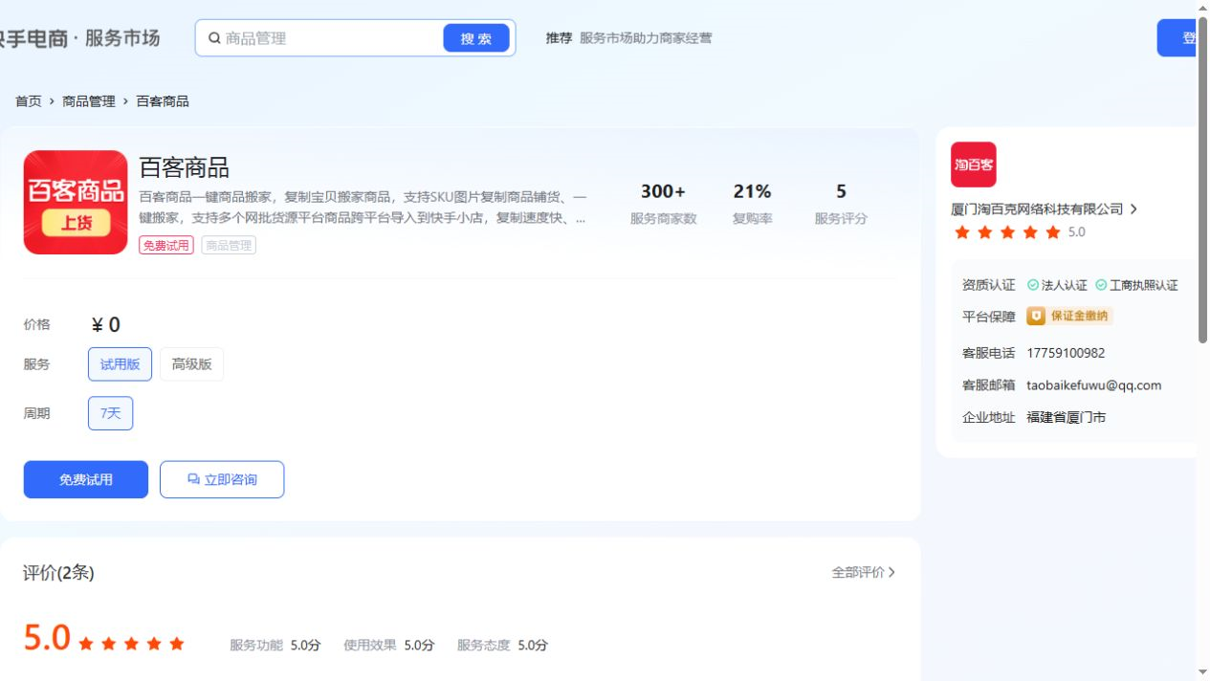Viewport: 1210px width, 681px height.
Task: Click the 5 服务评分 statistic
Action: click(x=841, y=204)
